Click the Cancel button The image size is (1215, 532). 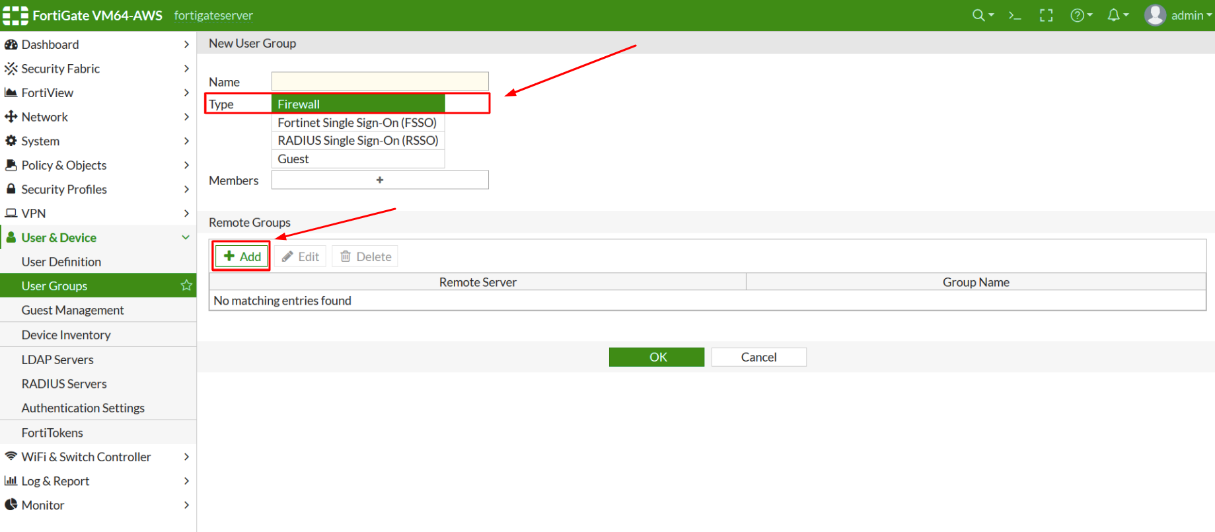point(759,357)
